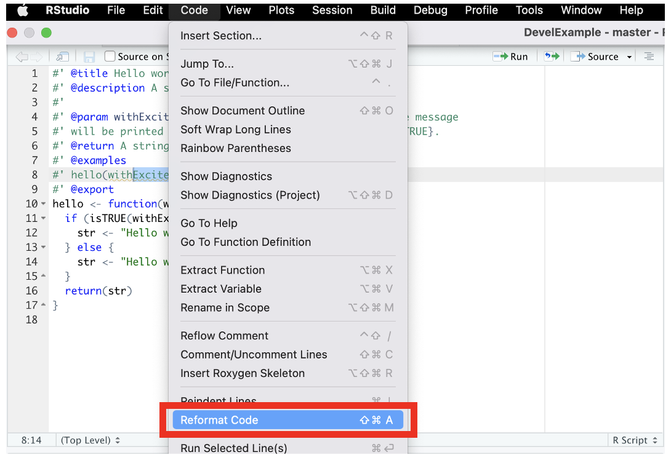Toggle the Source on Save checkbox
Viewport: 671px width, 455px height.
pos(110,57)
